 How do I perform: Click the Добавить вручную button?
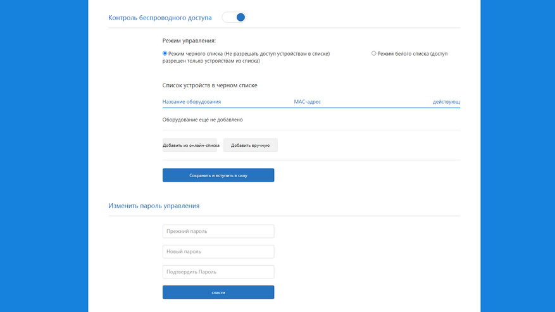click(250, 145)
